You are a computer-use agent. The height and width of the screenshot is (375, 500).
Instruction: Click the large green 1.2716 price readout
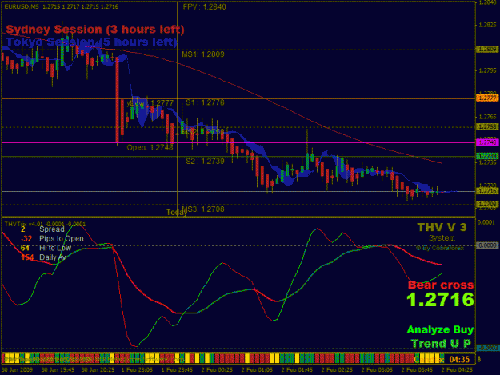[x=440, y=300]
